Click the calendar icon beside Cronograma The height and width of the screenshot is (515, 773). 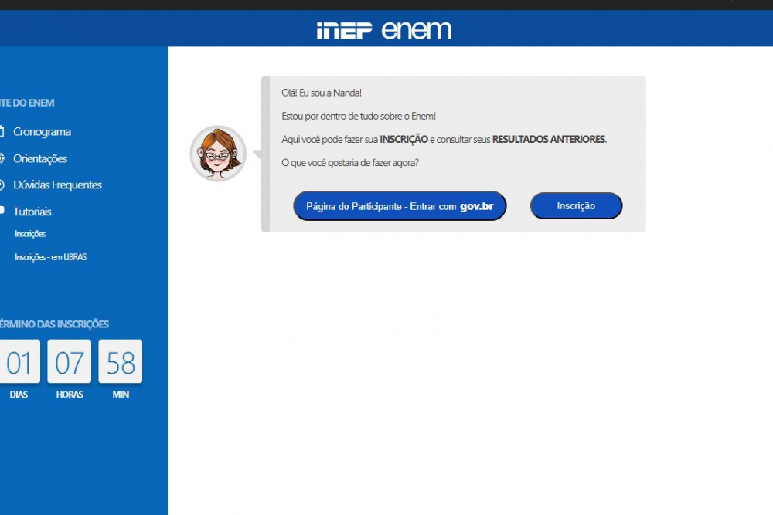[x=2, y=131]
